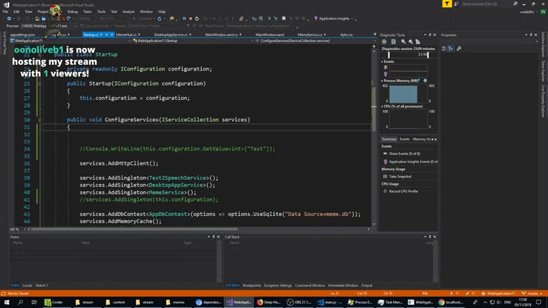Click Show Events link

click(x=405, y=154)
